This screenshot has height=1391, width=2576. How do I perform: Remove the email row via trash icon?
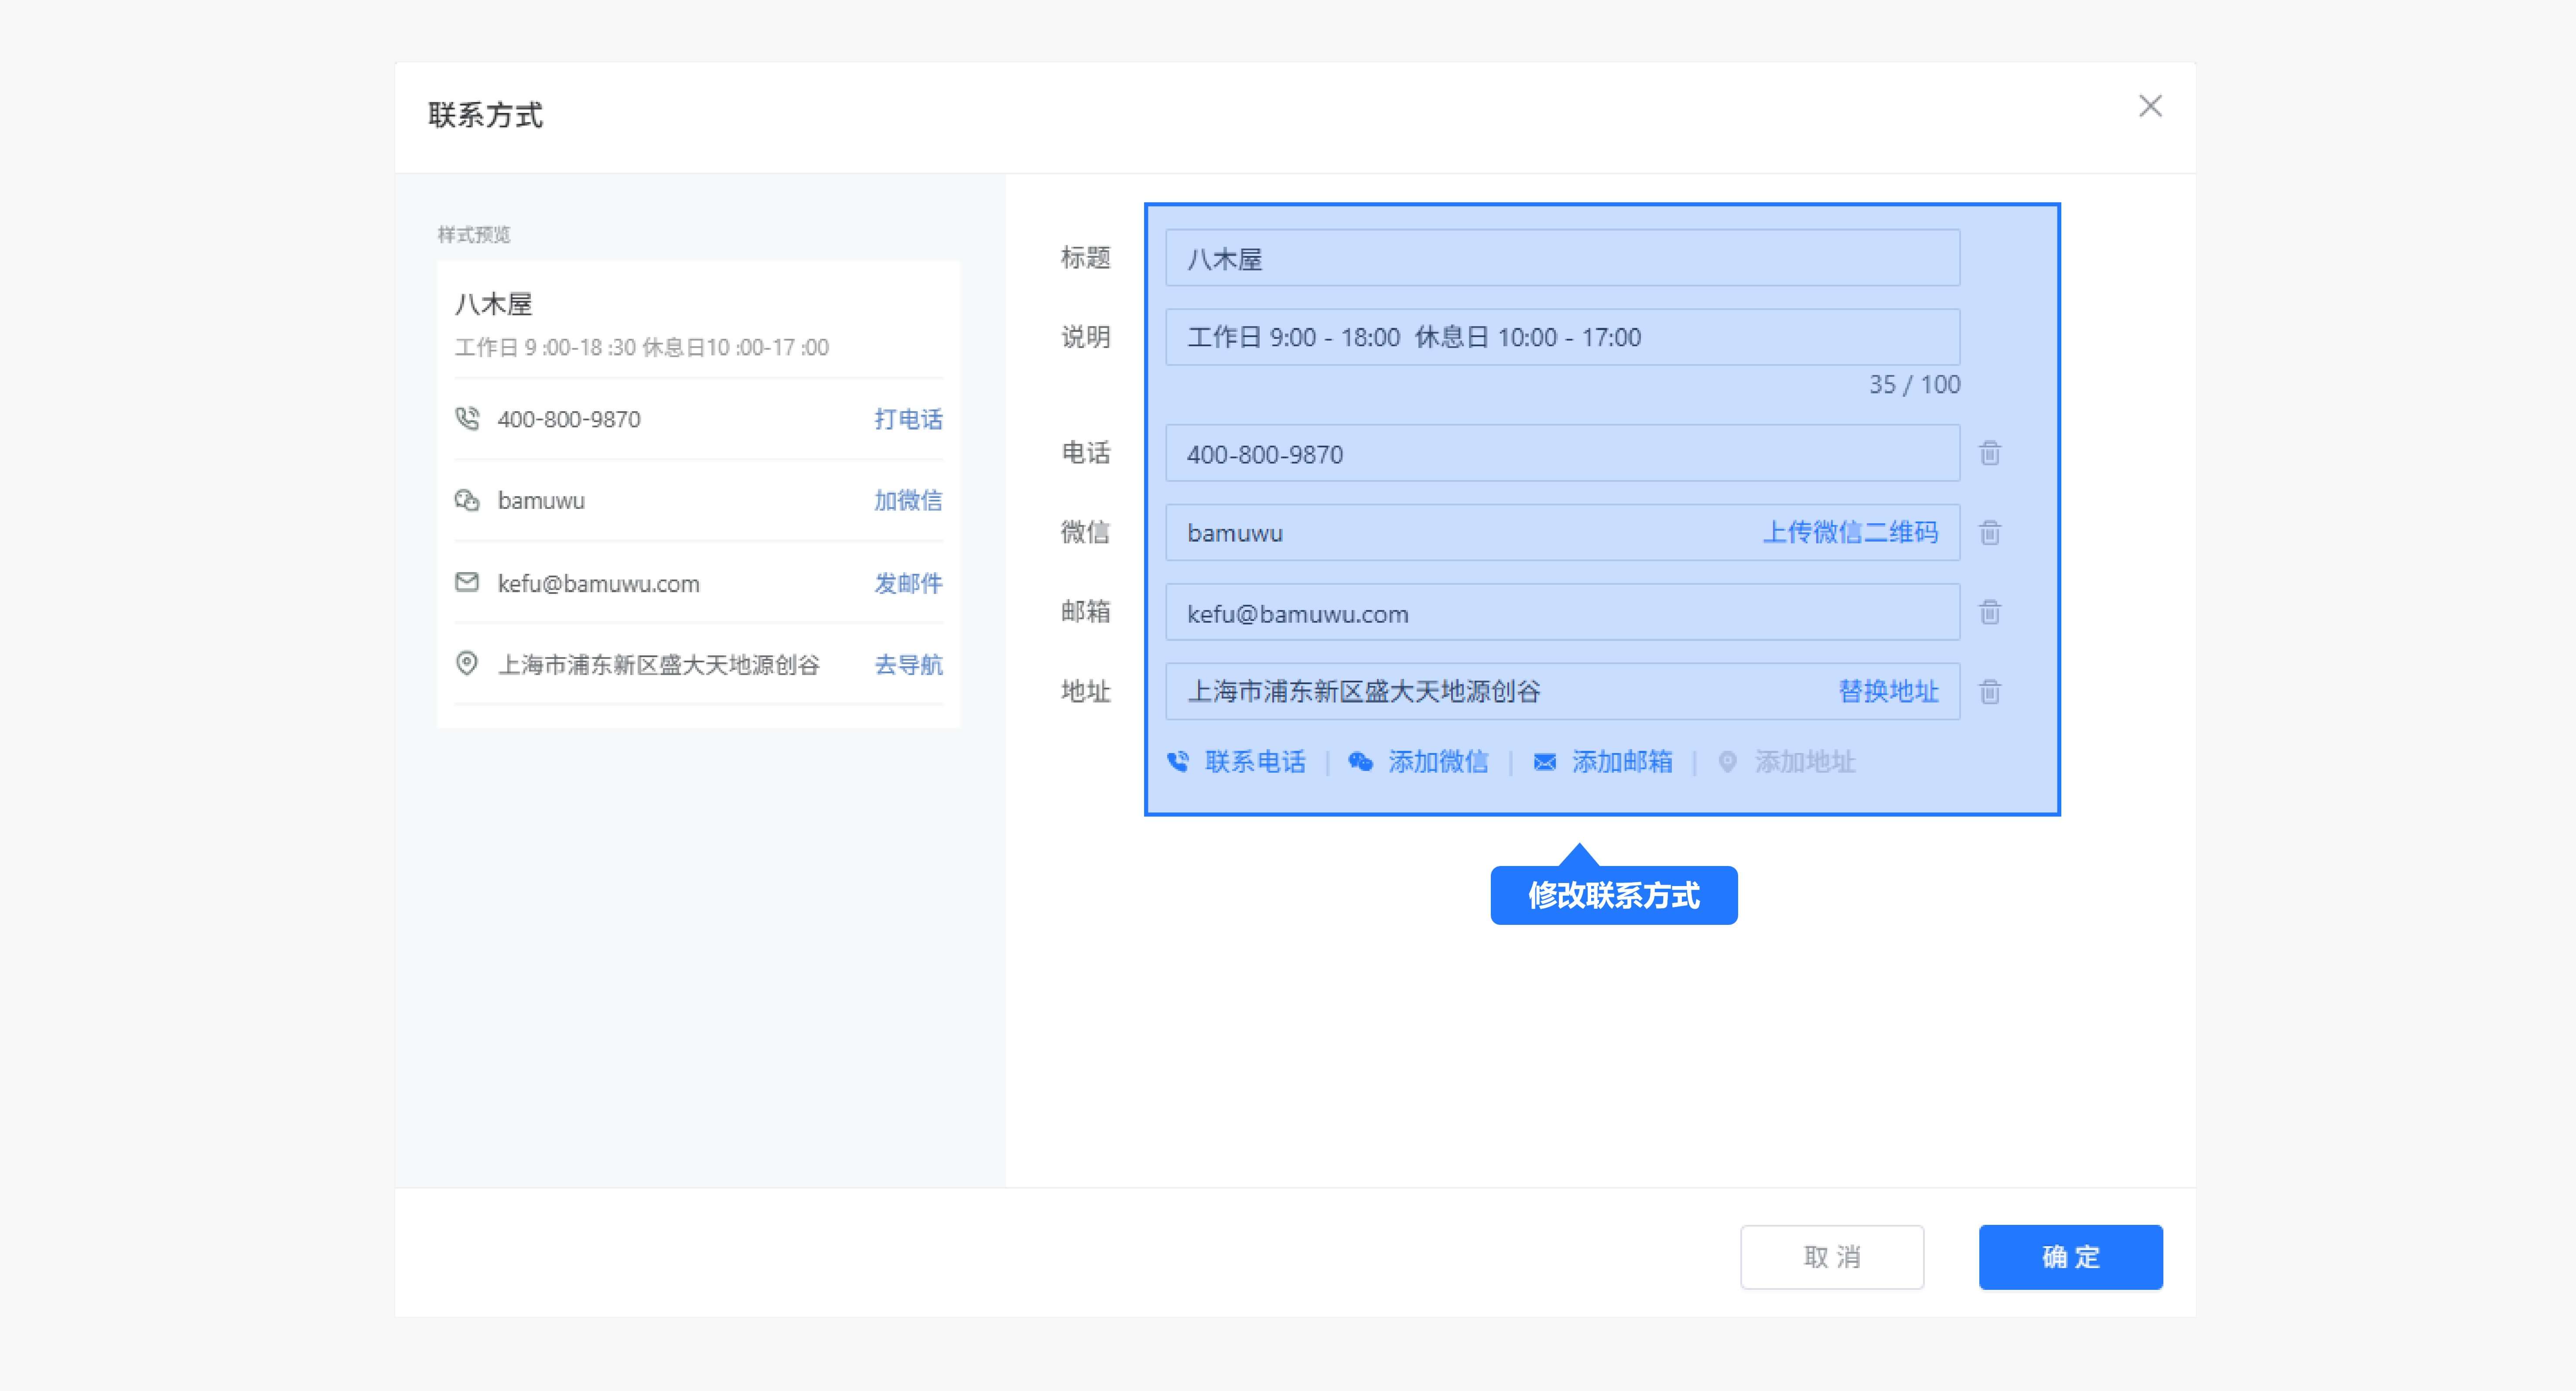(1990, 612)
